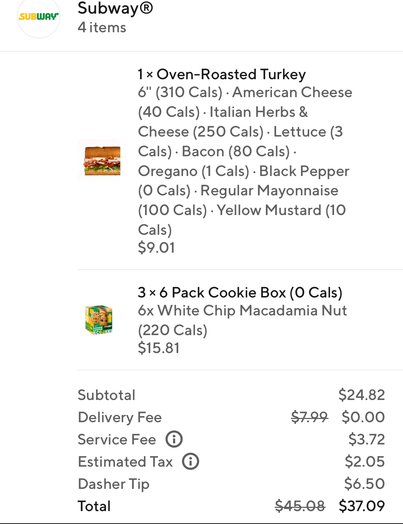
Task: Open the Oven-Roasted Turkey sandwich thumbnail
Action: pos(99,160)
